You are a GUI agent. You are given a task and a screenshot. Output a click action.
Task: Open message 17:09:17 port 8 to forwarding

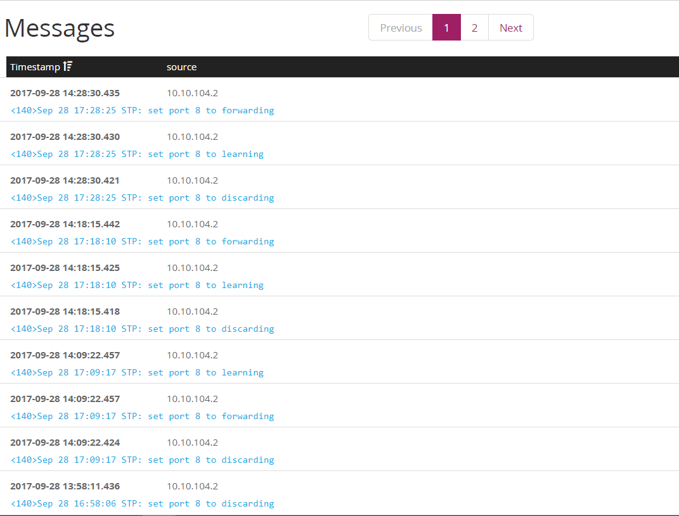pos(143,417)
